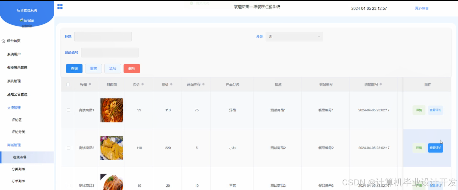Click the admin avatar image
This screenshot has width=458, height=190.
coord(27,20)
